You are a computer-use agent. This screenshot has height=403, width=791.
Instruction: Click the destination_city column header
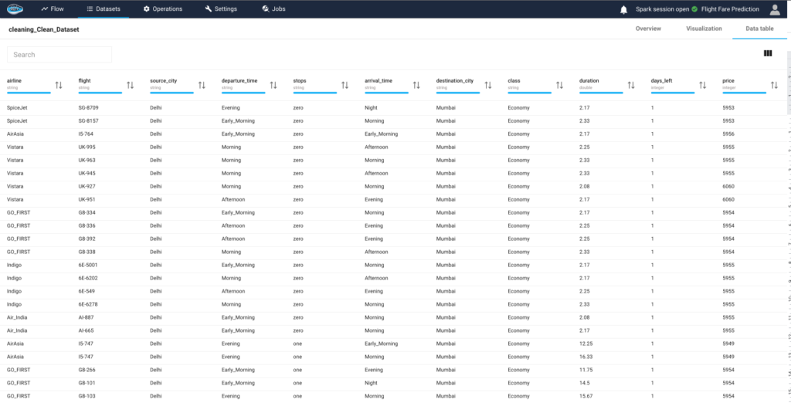click(455, 81)
